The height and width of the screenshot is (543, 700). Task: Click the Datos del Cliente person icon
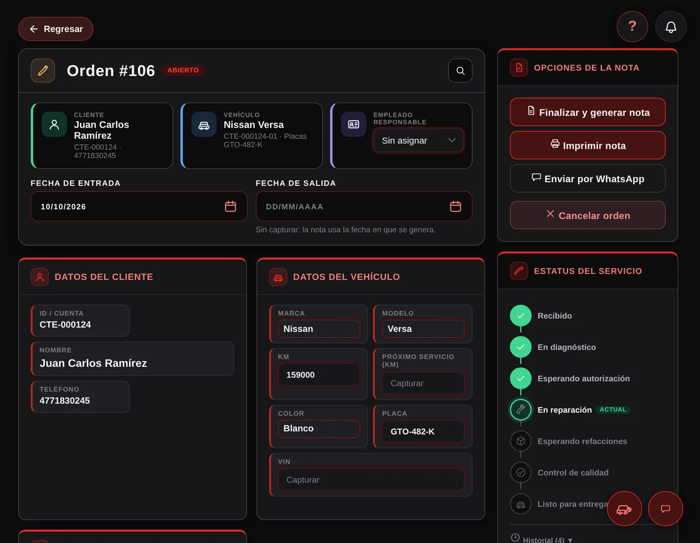[40, 277]
